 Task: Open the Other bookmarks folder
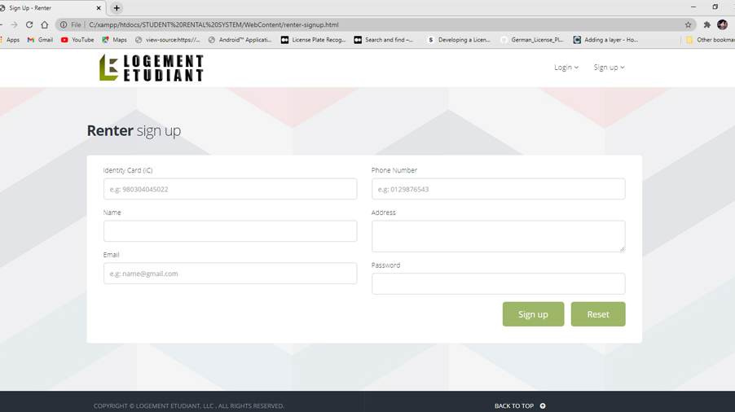pos(710,39)
